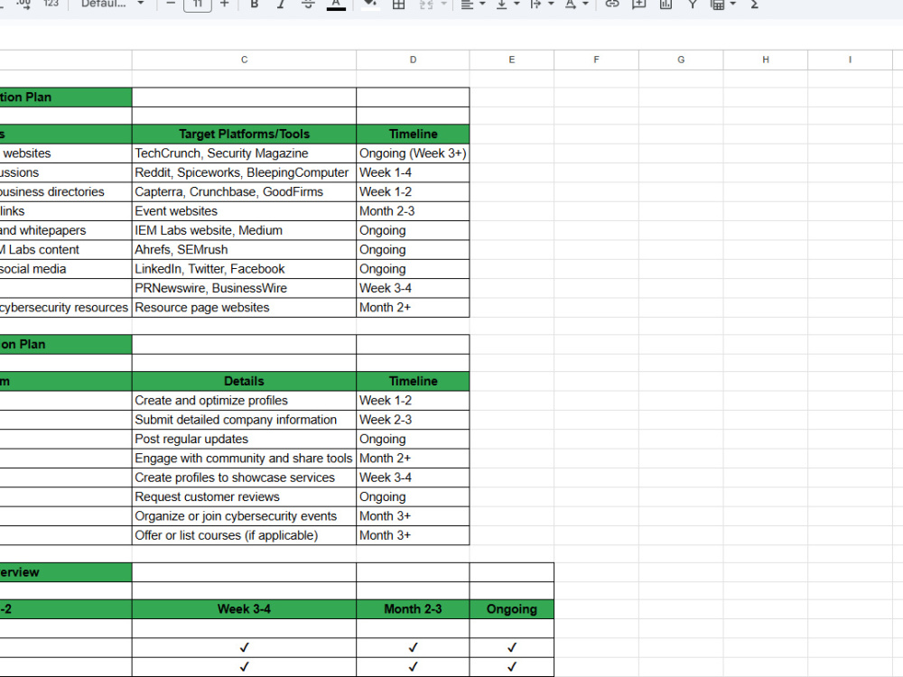
Task: Click the increase decimal places icon
Action: pos(23,4)
